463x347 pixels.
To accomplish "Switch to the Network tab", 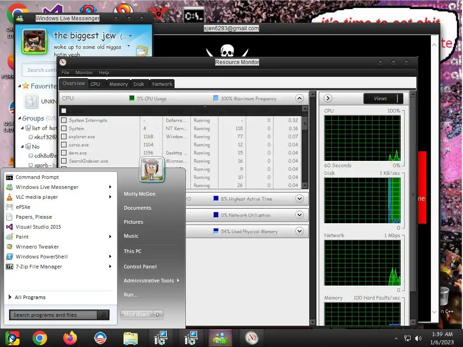I will tap(162, 84).
